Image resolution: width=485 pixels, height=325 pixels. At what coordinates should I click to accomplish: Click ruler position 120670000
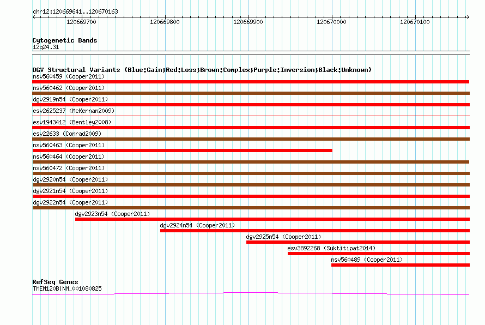(331, 22)
